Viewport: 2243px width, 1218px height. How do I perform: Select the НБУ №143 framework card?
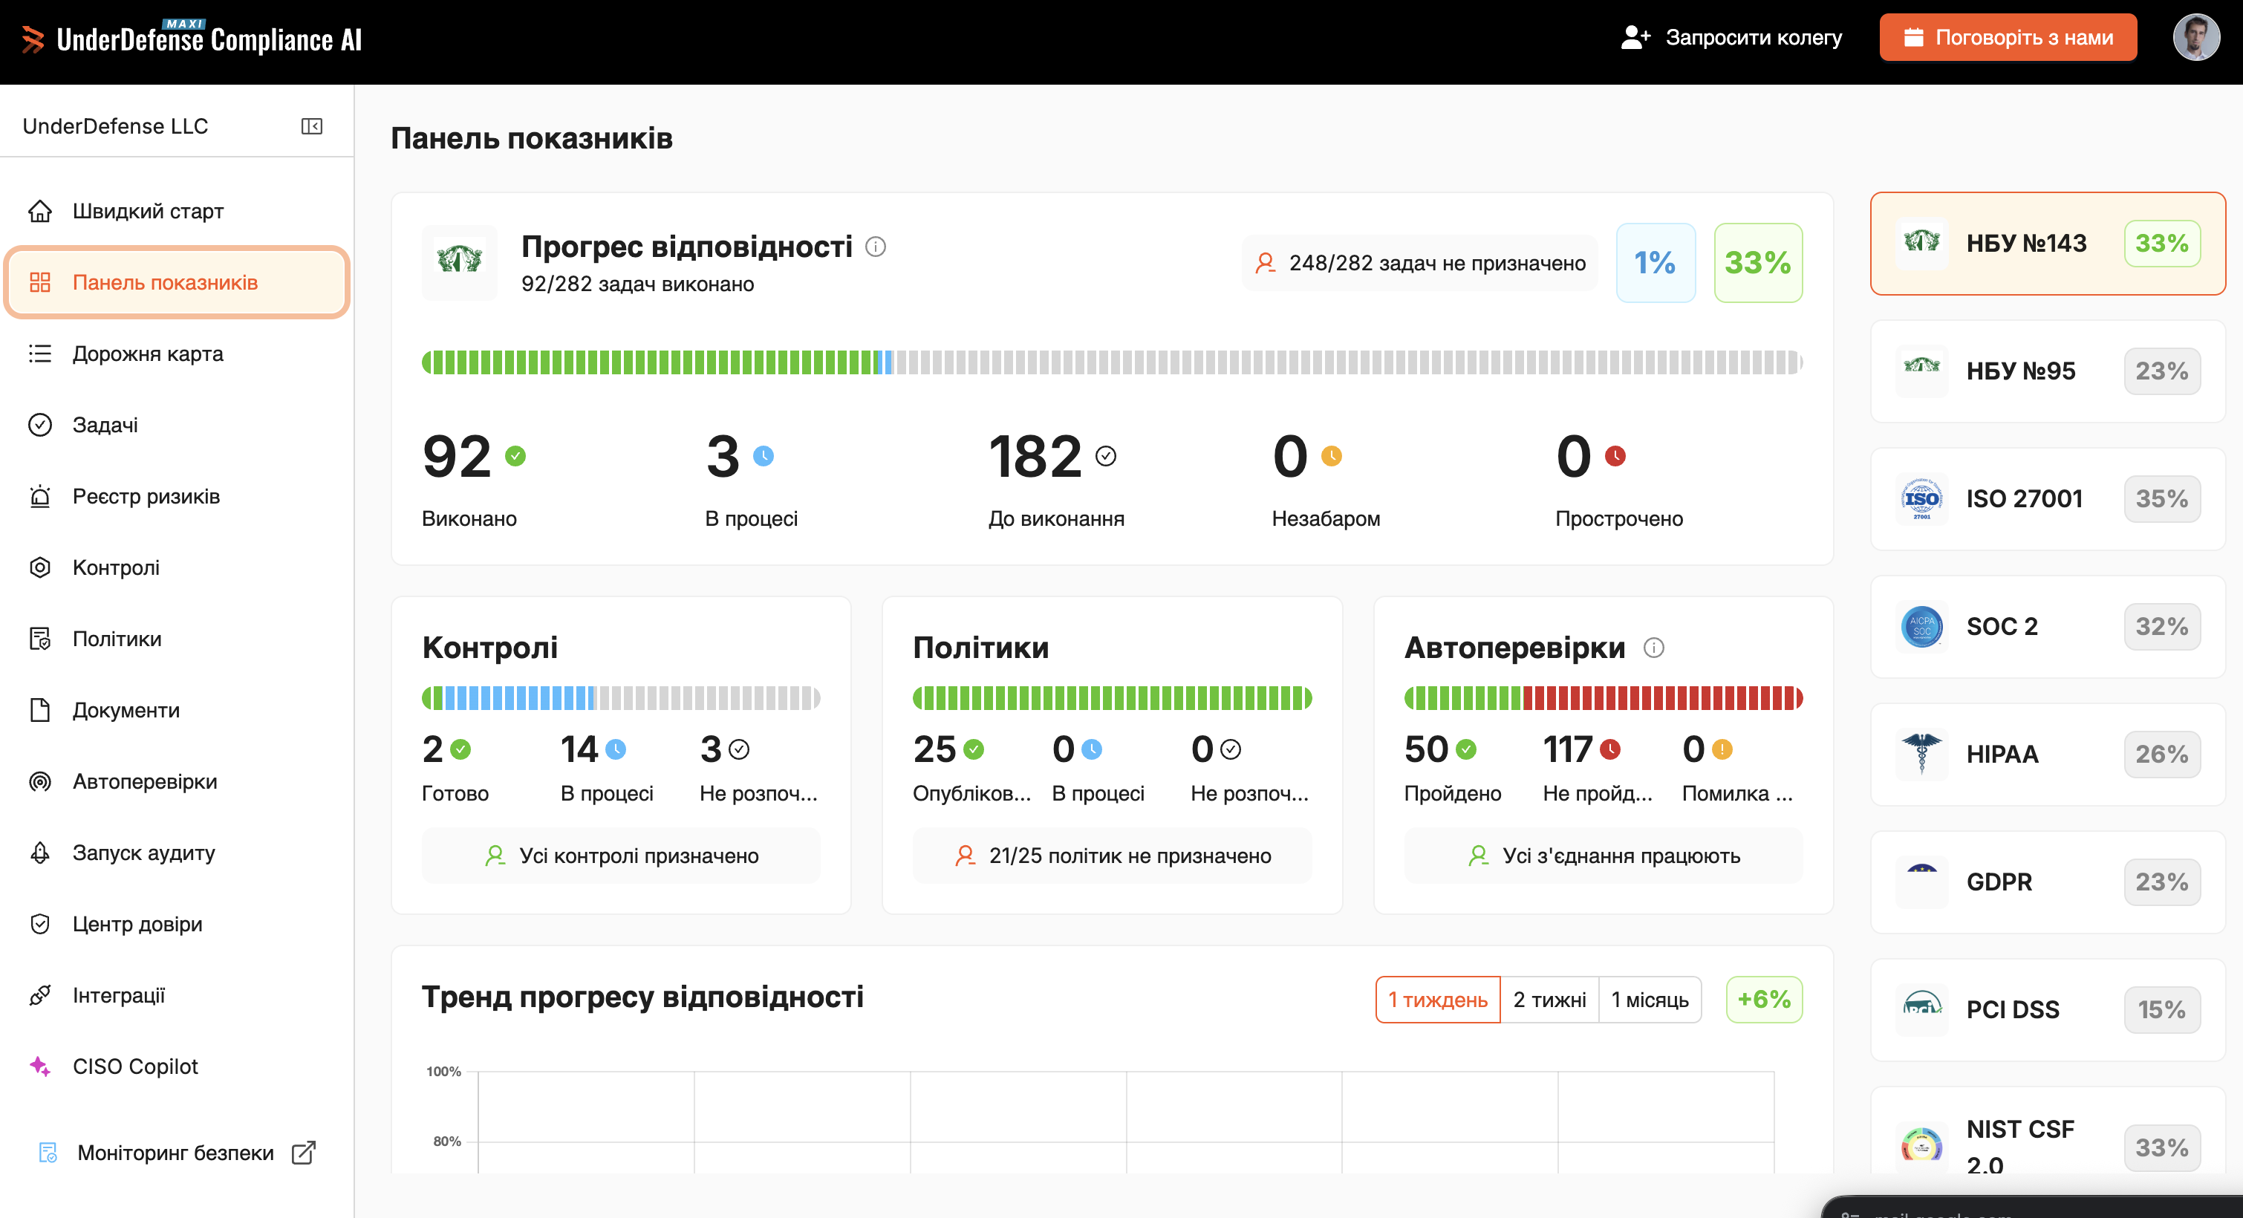(2047, 244)
